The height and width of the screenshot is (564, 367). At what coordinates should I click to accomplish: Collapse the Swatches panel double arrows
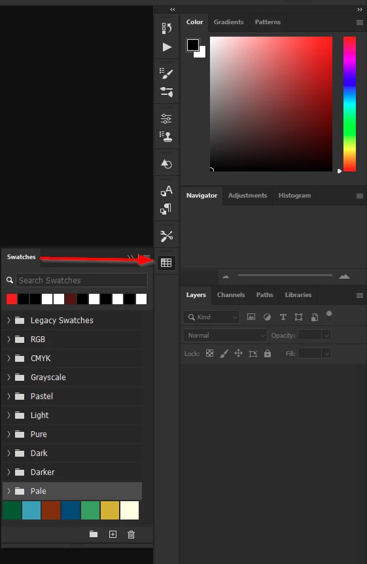tap(130, 257)
